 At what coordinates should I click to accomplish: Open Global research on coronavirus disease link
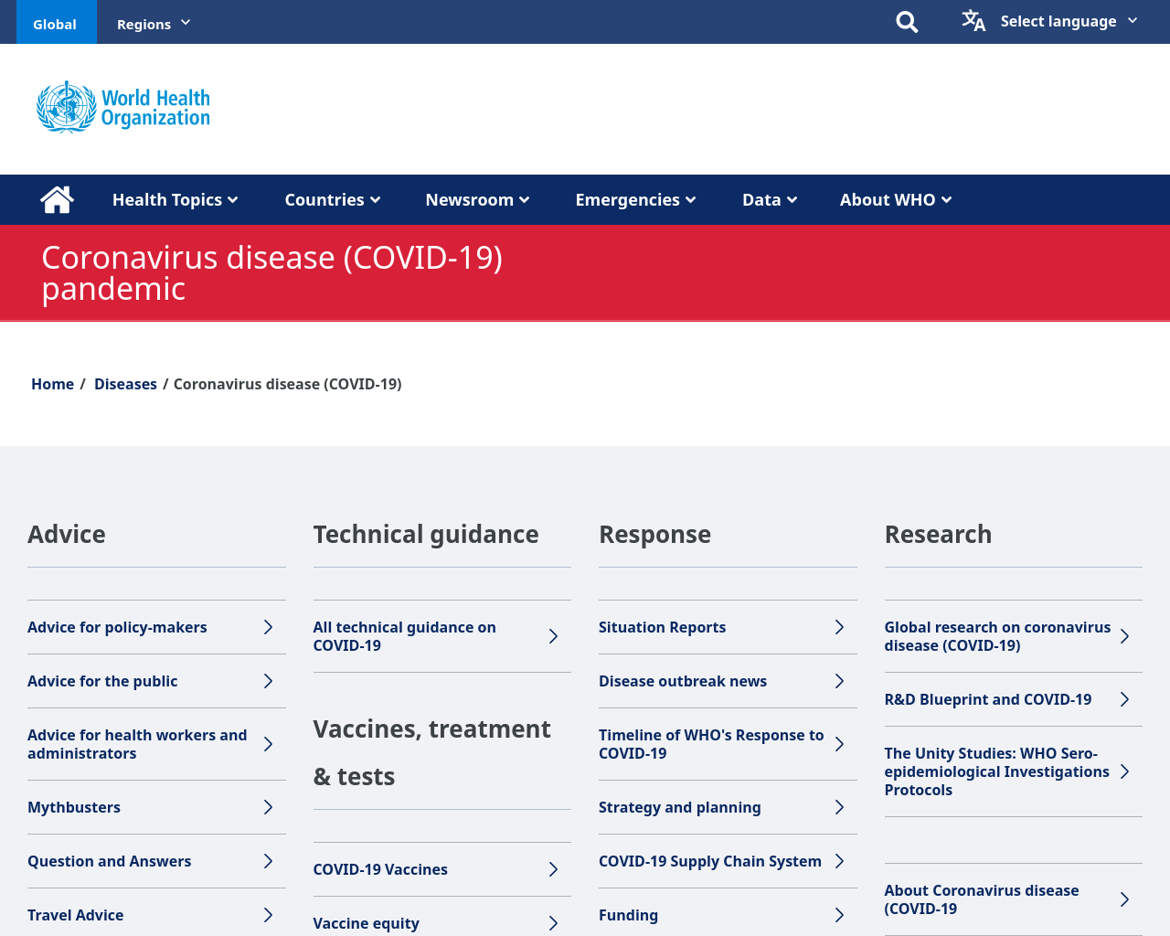coord(997,636)
